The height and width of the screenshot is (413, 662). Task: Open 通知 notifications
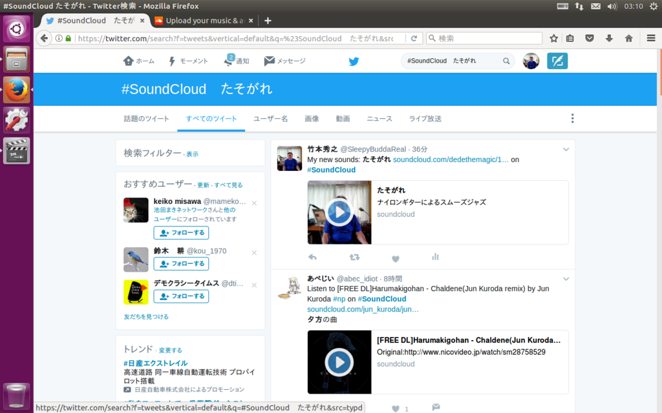pos(237,61)
